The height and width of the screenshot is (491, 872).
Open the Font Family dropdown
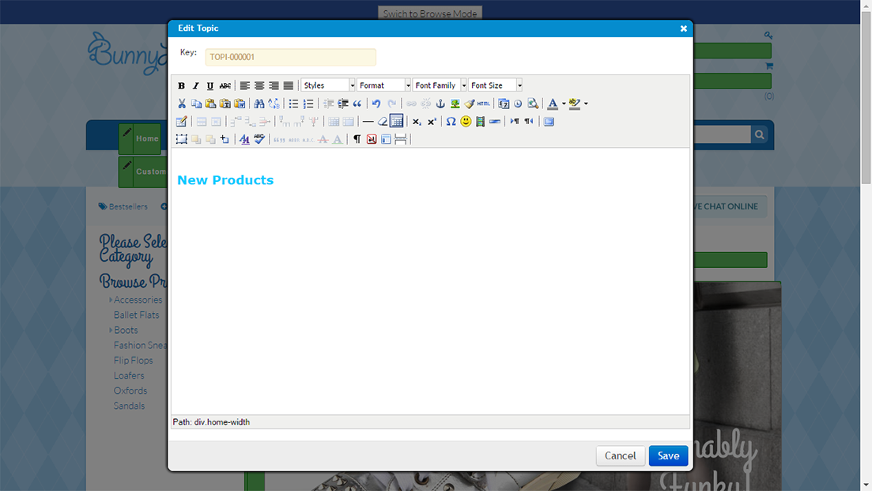pyautogui.click(x=440, y=85)
